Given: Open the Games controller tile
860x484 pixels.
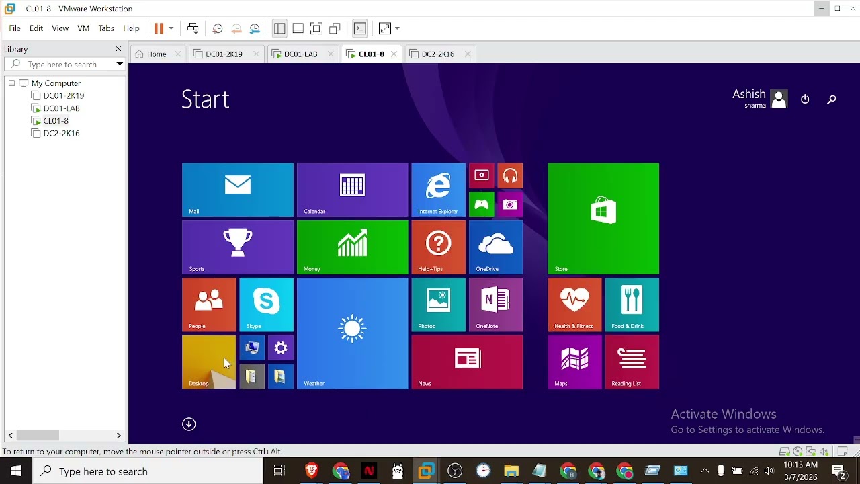Looking at the screenshot, I should pos(482,204).
